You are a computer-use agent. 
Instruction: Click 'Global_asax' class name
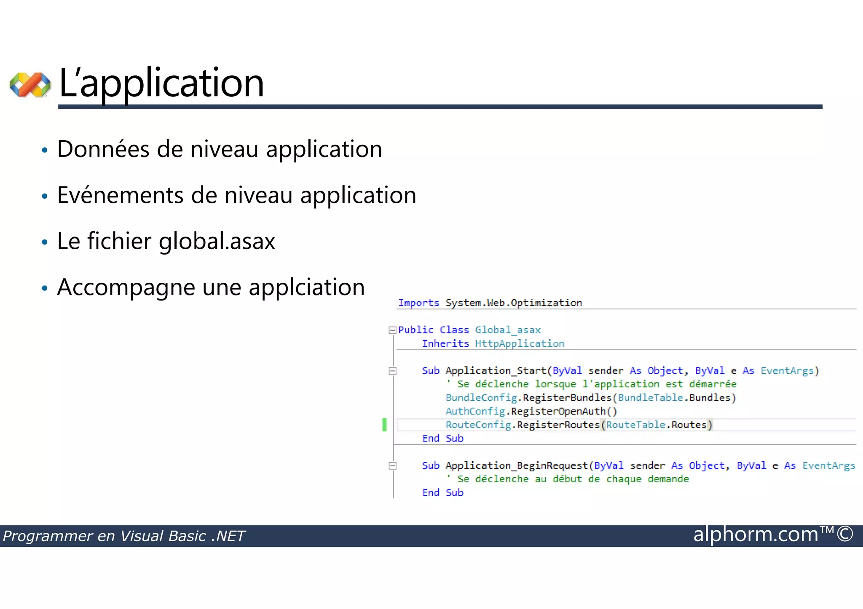pos(508,330)
